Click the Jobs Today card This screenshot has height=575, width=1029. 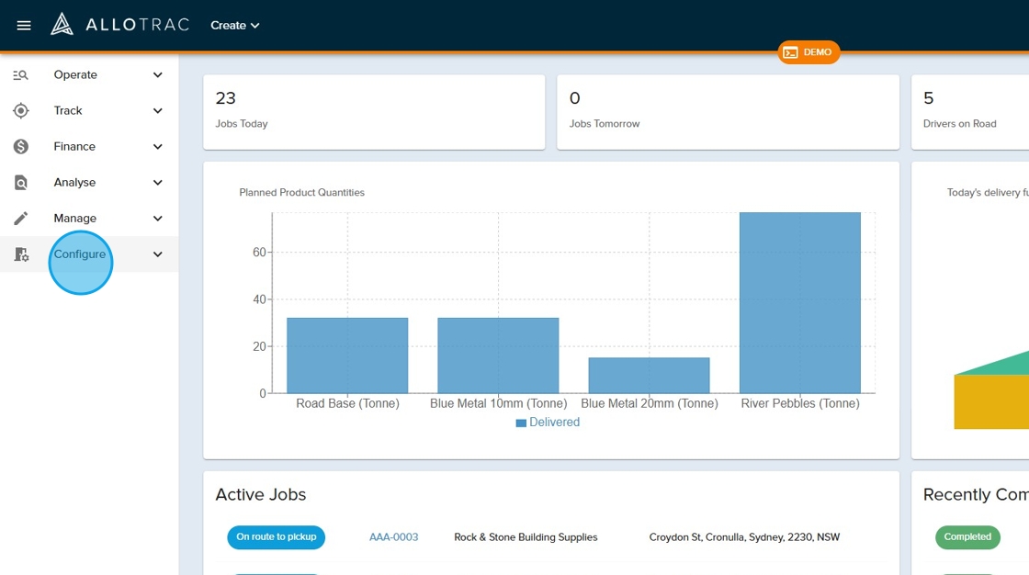[x=373, y=111]
